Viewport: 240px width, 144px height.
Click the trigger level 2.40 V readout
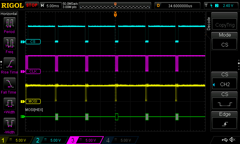(x=228, y=6)
